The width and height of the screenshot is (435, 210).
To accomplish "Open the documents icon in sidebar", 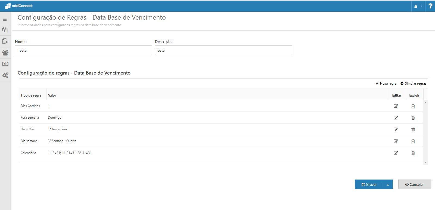I will (x=5, y=29).
